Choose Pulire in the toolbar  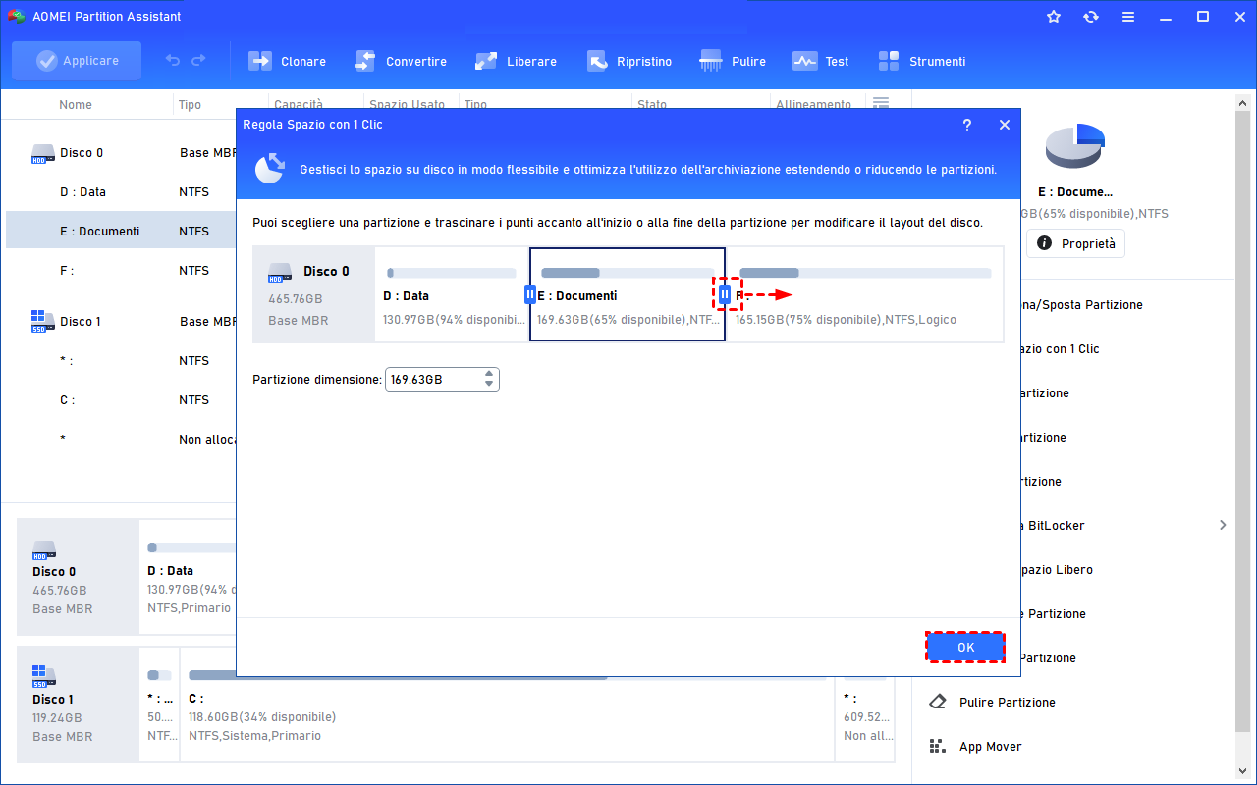pos(733,61)
